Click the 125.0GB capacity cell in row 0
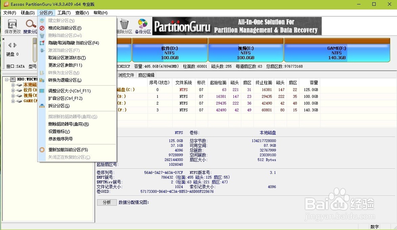 [x=311, y=90]
